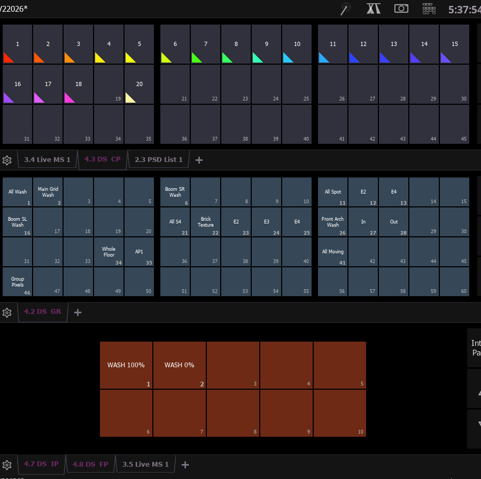Select the All Wash group
This screenshot has width=481, height=479.
coord(18,192)
